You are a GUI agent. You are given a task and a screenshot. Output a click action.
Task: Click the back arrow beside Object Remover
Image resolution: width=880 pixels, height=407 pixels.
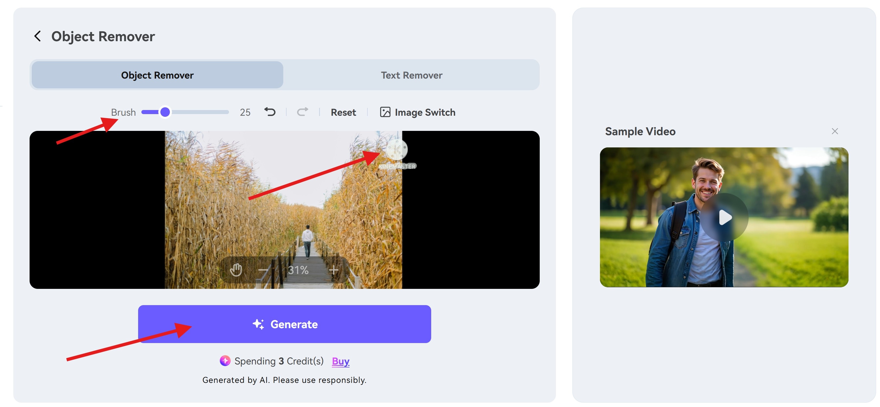click(x=37, y=36)
